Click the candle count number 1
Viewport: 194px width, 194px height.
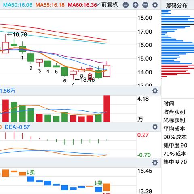(x=22, y=58)
